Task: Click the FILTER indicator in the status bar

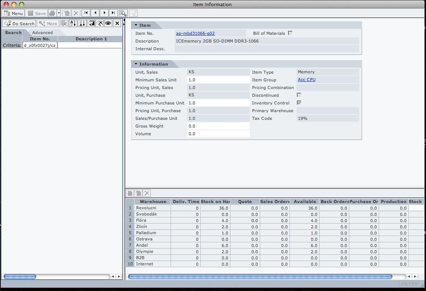Action: tap(409, 284)
